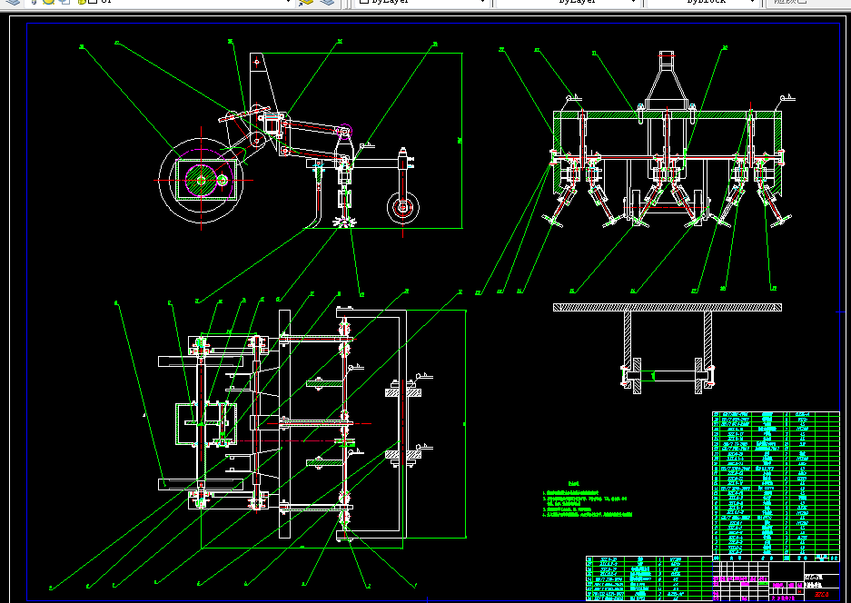
Task: Open the ByLayer linetype dropdown
Action: click(567, 2)
